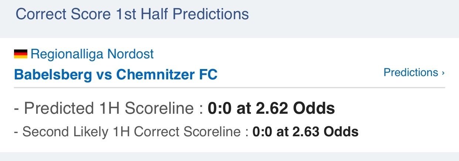
Task: Open the Regionalliga Nordost league link
Action: tap(92, 55)
